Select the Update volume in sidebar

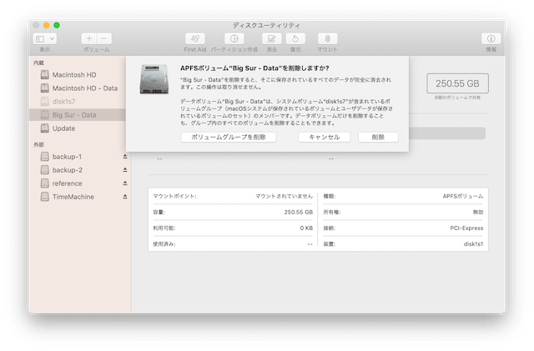coord(78,128)
